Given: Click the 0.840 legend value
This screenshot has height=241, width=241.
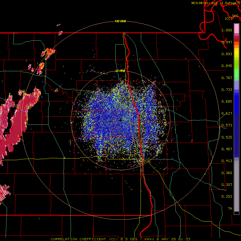Looking at the screenshot, I should point(227,66).
